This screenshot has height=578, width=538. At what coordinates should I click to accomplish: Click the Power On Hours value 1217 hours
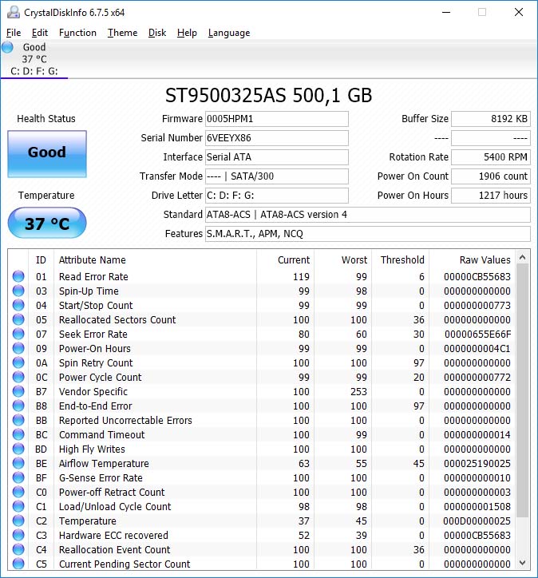[491, 196]
